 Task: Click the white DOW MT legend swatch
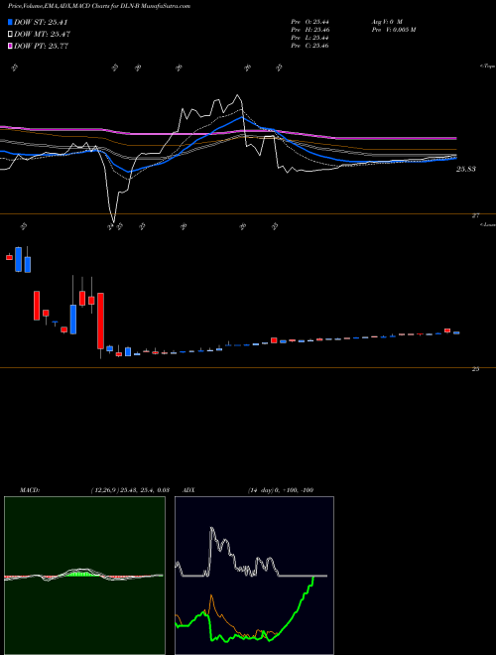10,35
